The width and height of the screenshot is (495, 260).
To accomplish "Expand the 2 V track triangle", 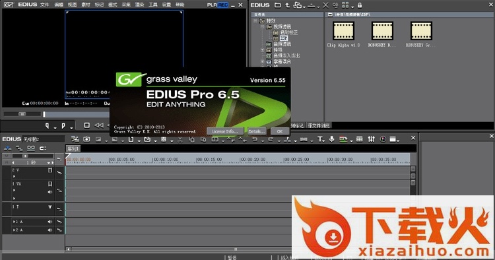I will pos(14,176).
